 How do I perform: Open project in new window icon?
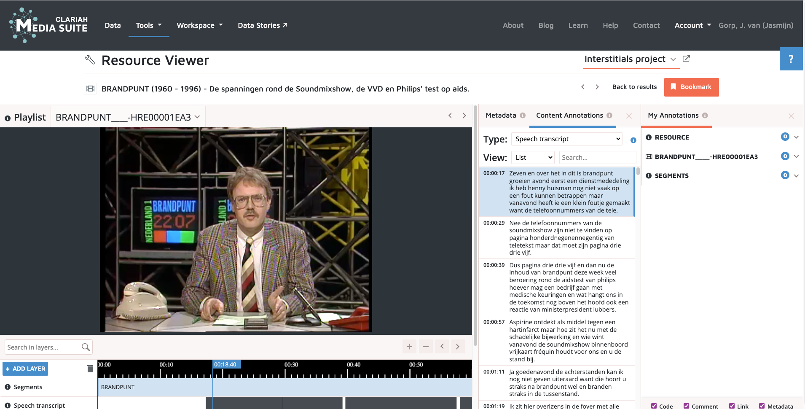pos(686,59)
